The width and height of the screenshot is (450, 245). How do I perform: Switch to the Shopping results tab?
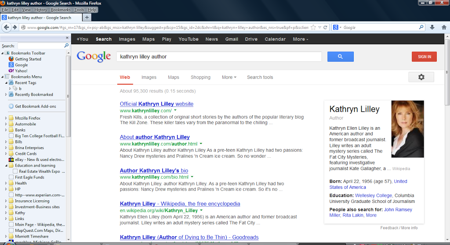[200, 77]
